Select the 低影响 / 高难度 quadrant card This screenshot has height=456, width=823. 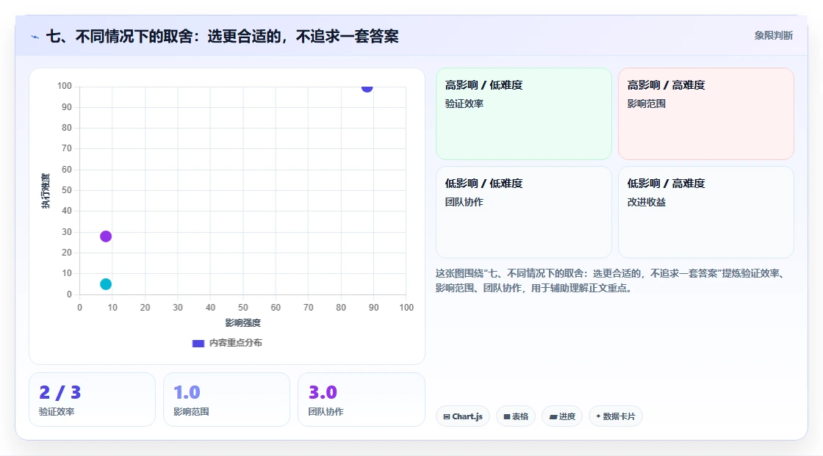point(705,212)
